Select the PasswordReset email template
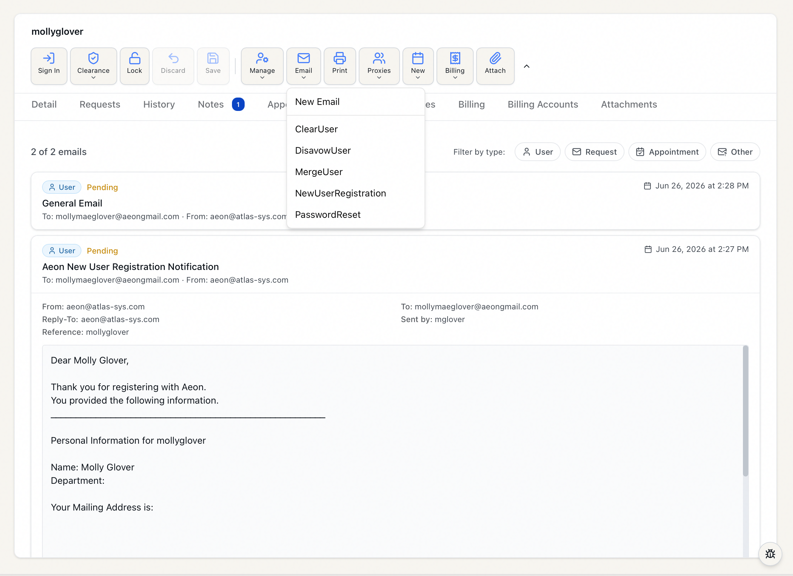793x576 pixels. tap(355, 214)
